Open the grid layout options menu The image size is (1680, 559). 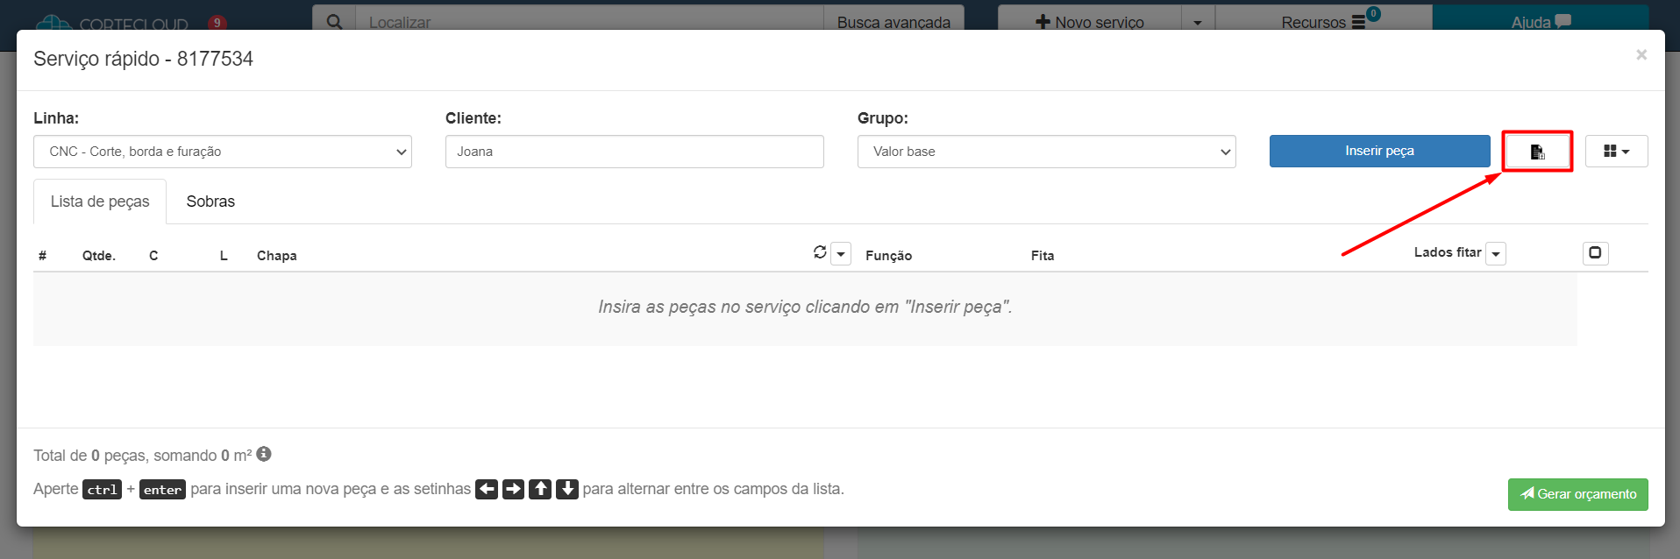[x=1616, y=152]
